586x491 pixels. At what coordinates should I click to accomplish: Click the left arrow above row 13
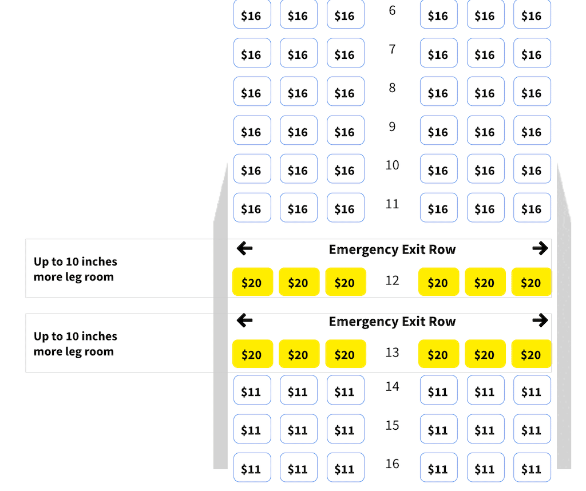click(245, 320)
